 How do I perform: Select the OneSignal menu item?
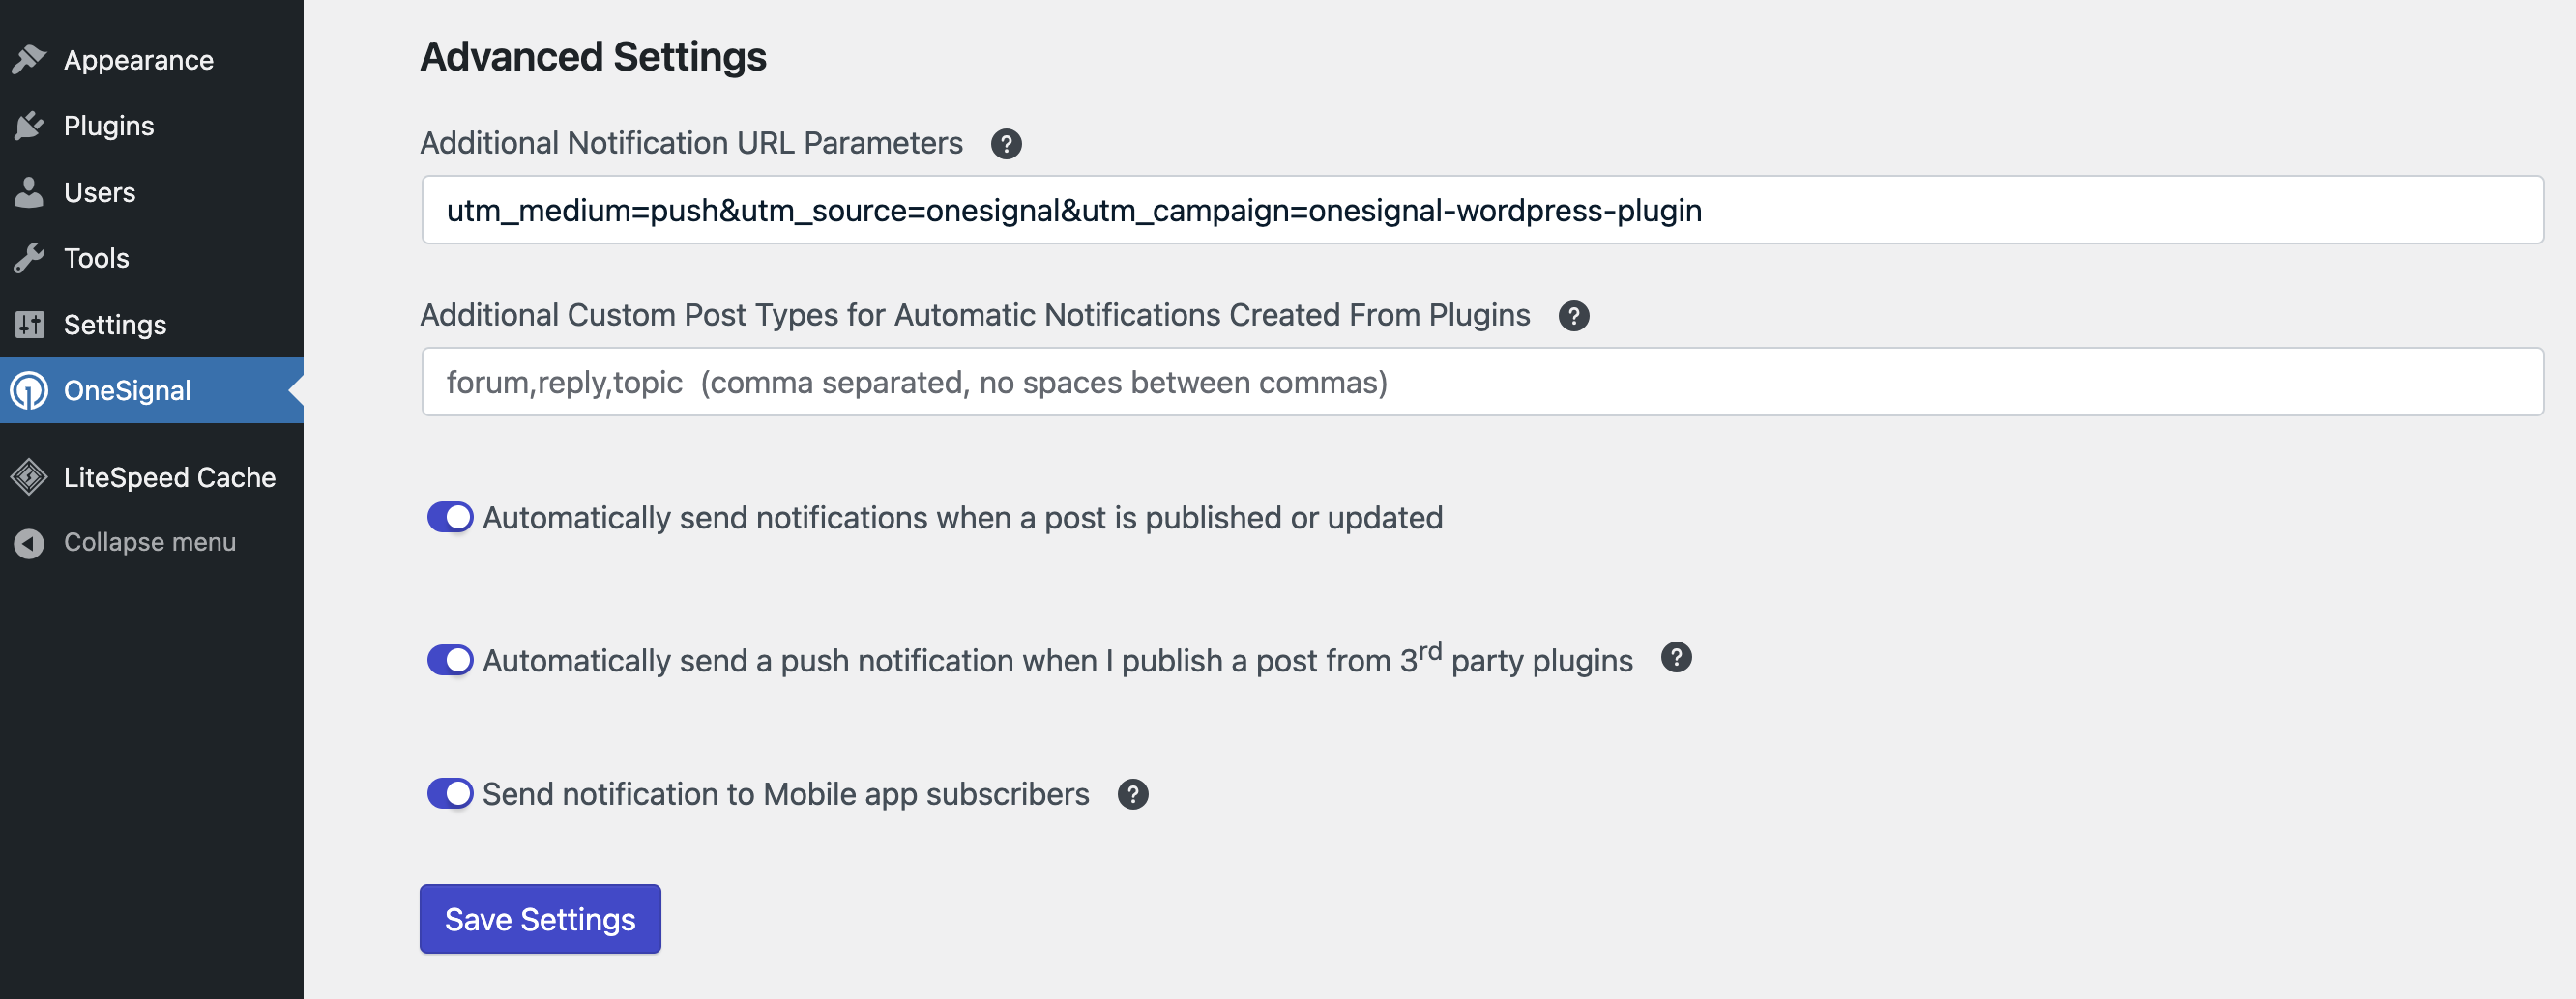(152, 390)
